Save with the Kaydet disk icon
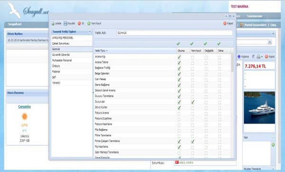Image resolution: width=285 pixels, height=172 pixels. coord(66,23)
